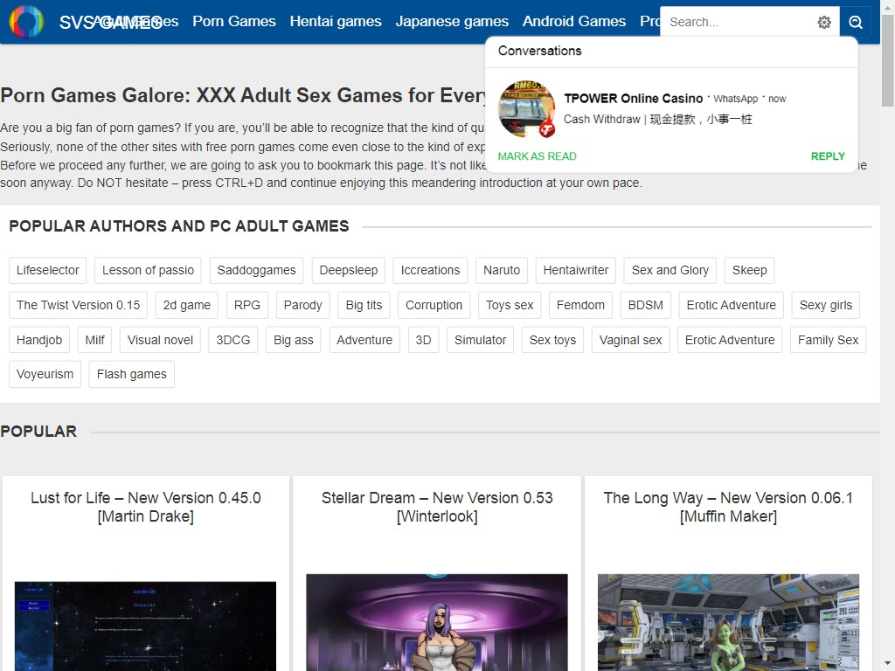
Task: Open the Japanese games menu item
Action: point(452,21)
